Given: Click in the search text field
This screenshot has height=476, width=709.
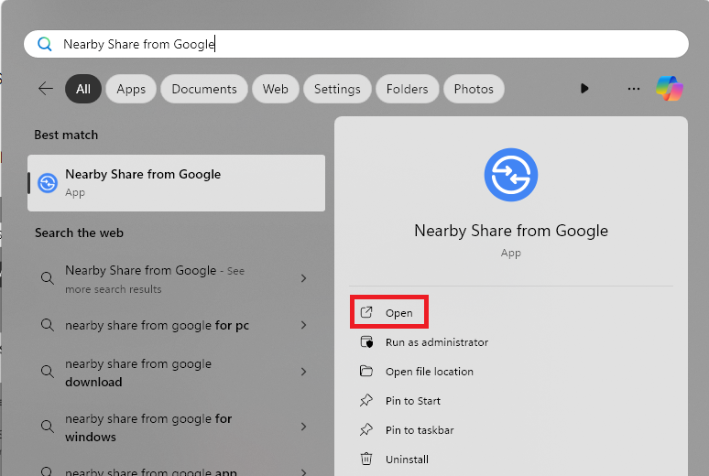Looking at the screenshot, I should [366, 44].
